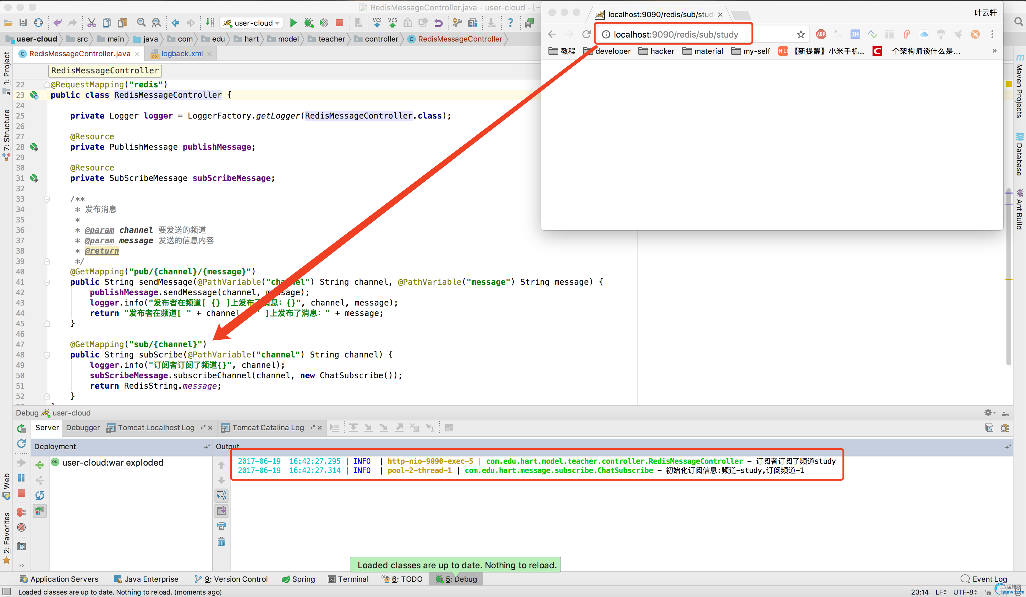Open the Debugger tab

click(83, 428)
